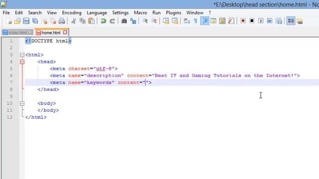319x179 pixels.
Task: Show the Document Map panel icon
Action: (222, 21)
